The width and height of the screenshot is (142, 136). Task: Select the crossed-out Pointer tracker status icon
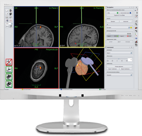coord(9,62)
